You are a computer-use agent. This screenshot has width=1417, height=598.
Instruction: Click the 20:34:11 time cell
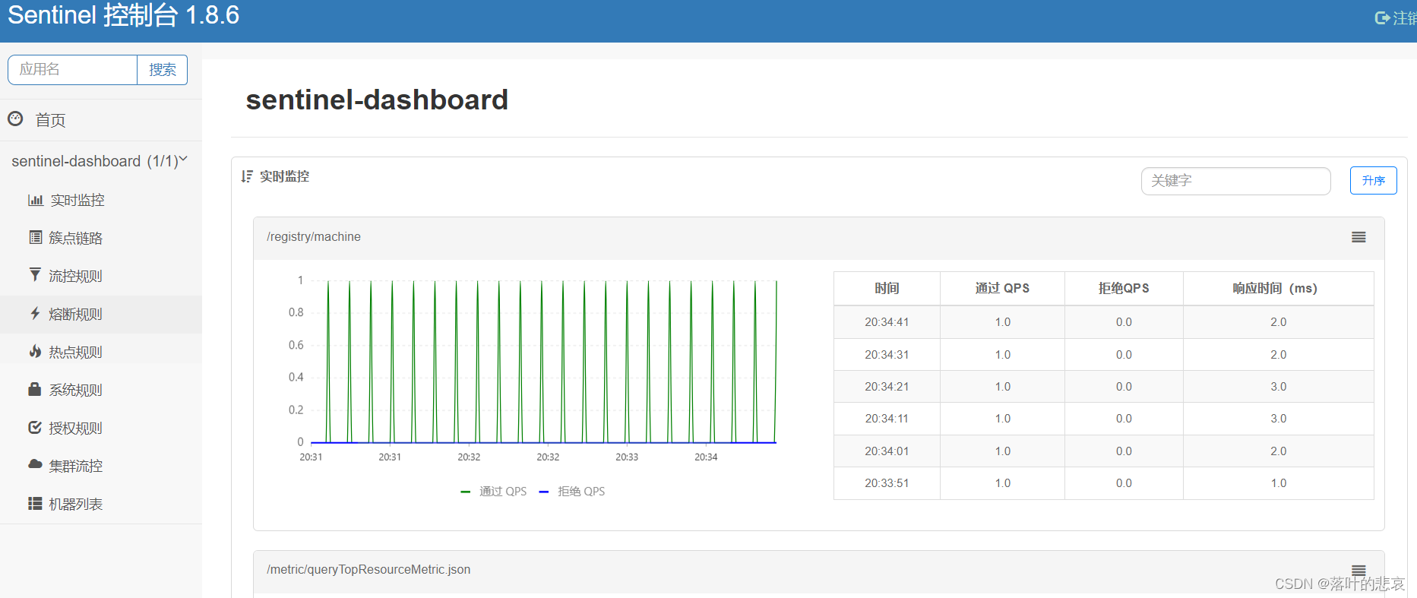coord(887,419)
